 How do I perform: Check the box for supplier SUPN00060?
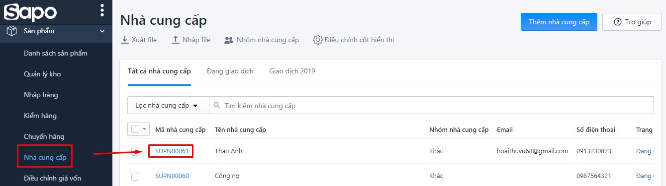[135, 176]
